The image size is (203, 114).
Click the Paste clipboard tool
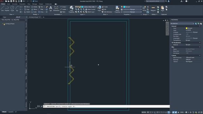pyautogui.click(x=162, y=9)
